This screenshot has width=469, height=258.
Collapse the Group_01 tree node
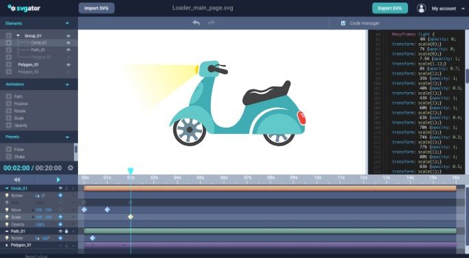(x=18, y=35)
